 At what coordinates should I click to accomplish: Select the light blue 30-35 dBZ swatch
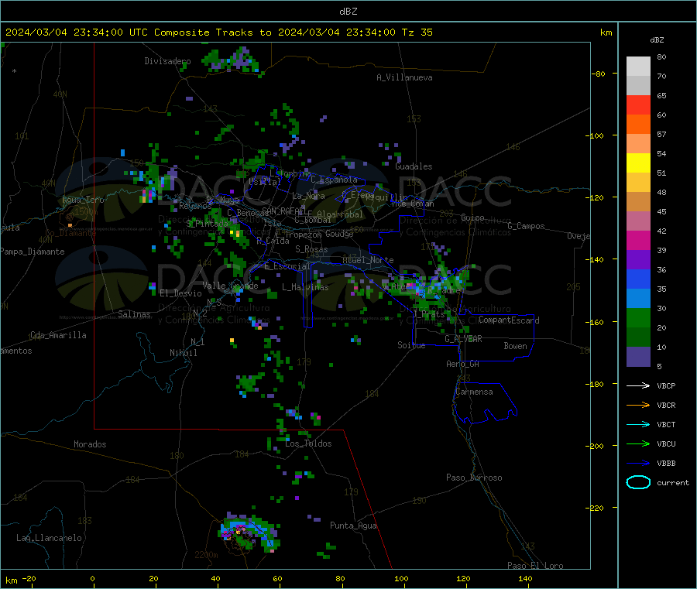(x=638, y=299)
